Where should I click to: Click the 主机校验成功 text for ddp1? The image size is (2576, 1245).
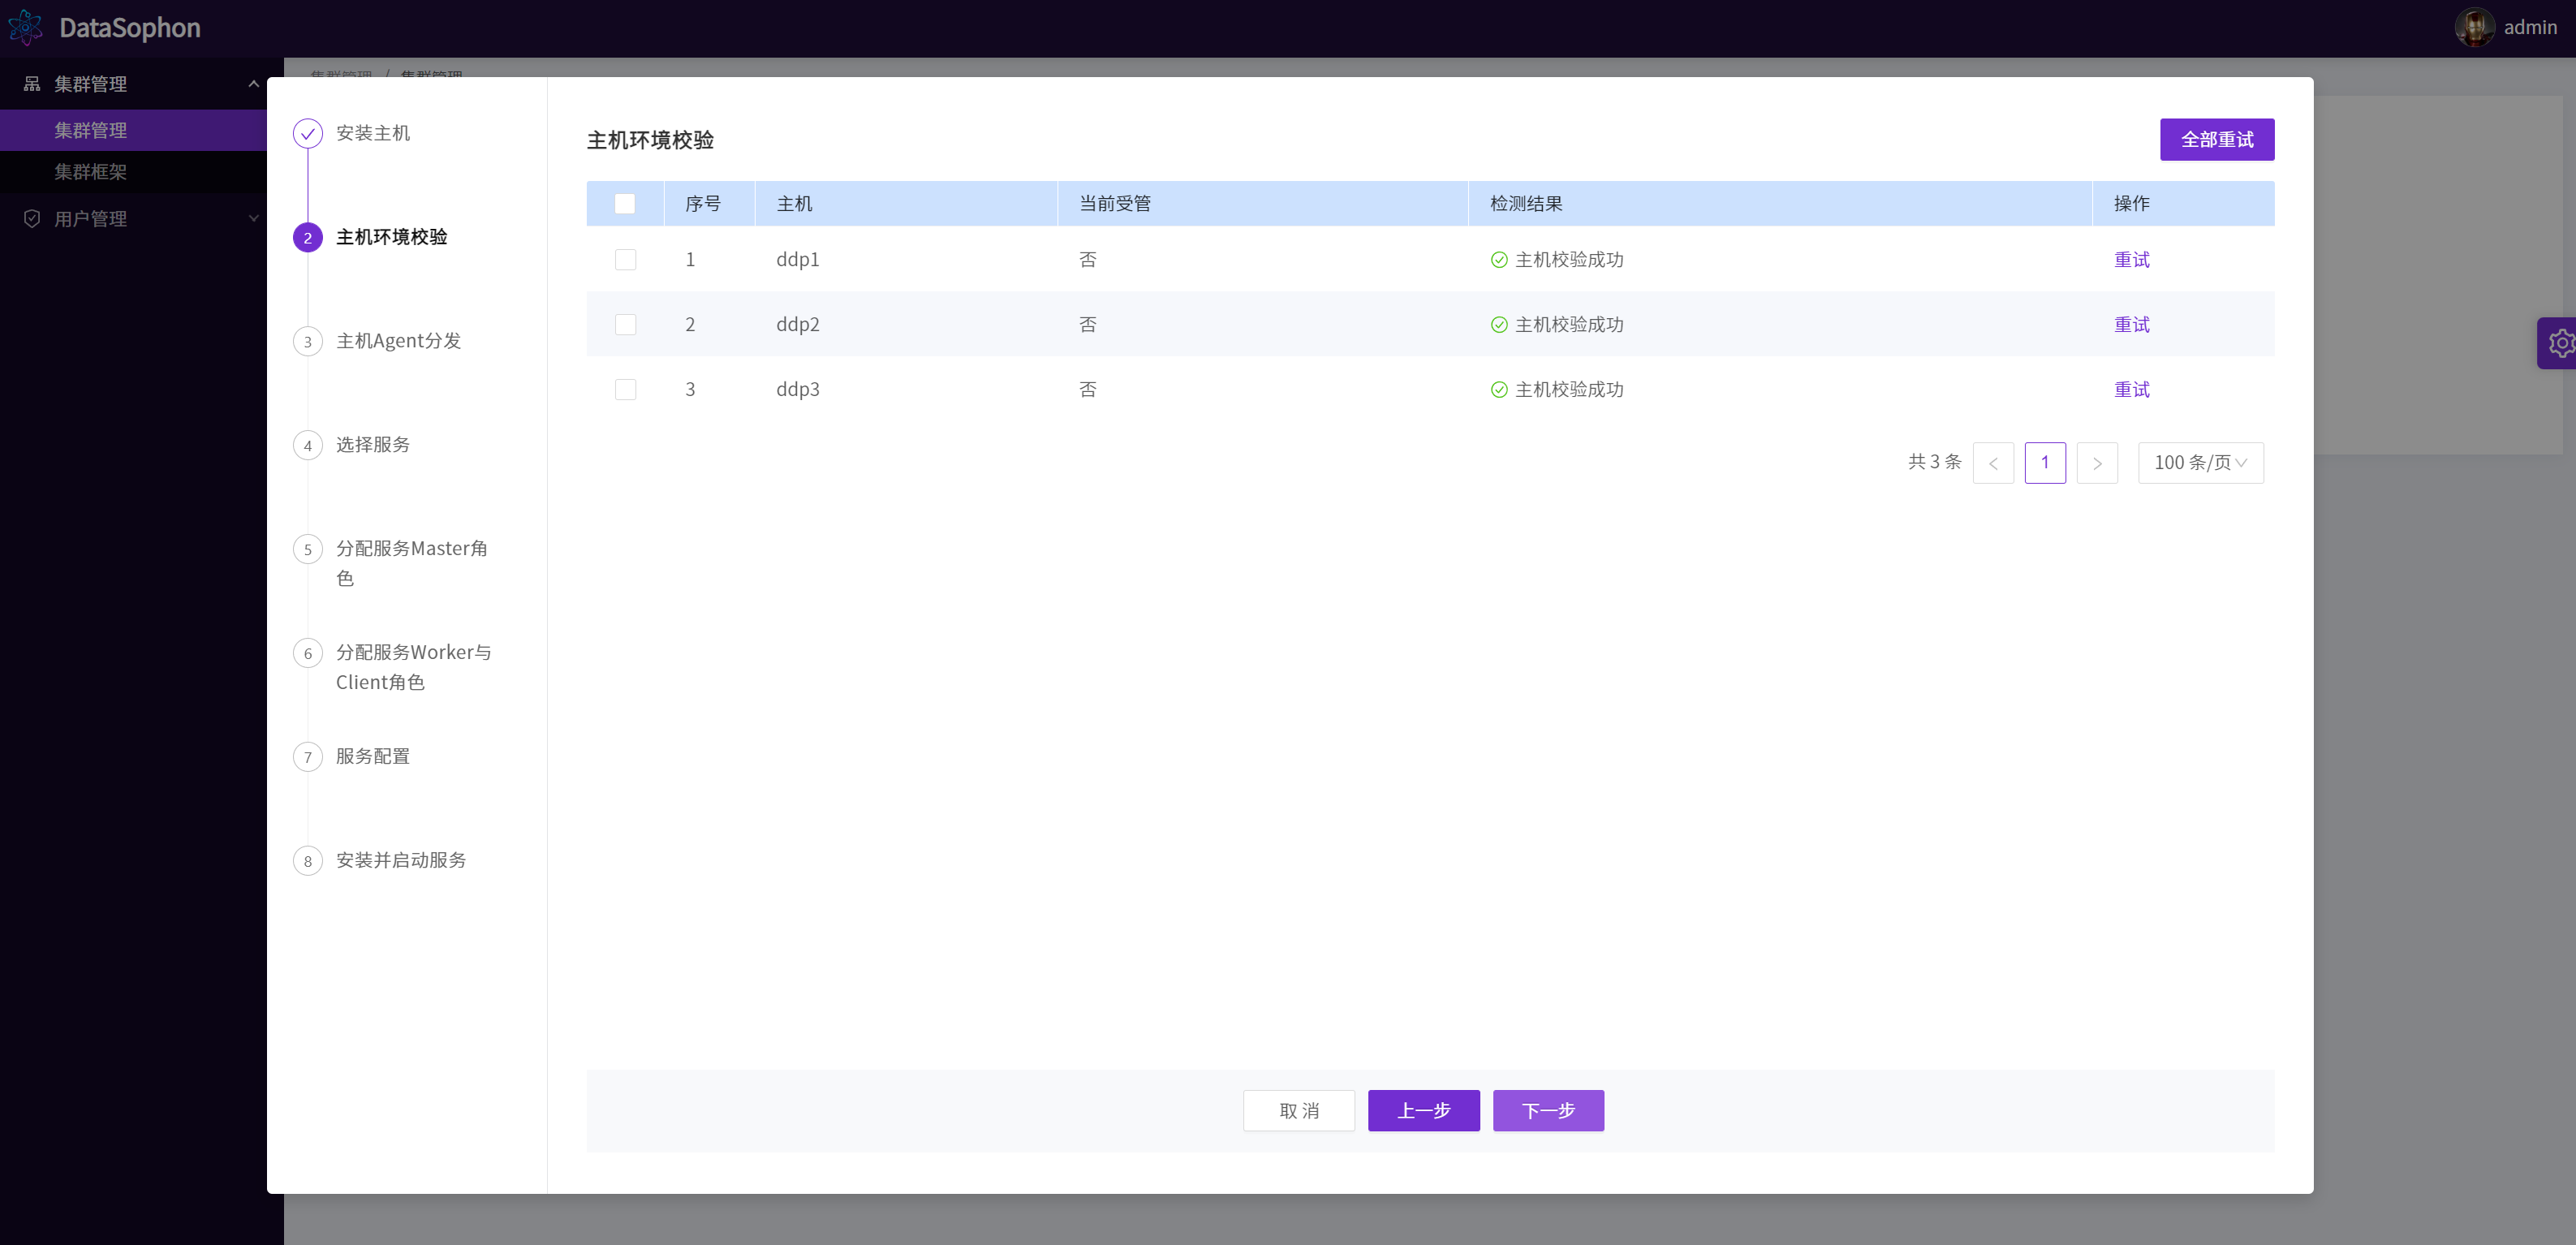[1569, 260]
